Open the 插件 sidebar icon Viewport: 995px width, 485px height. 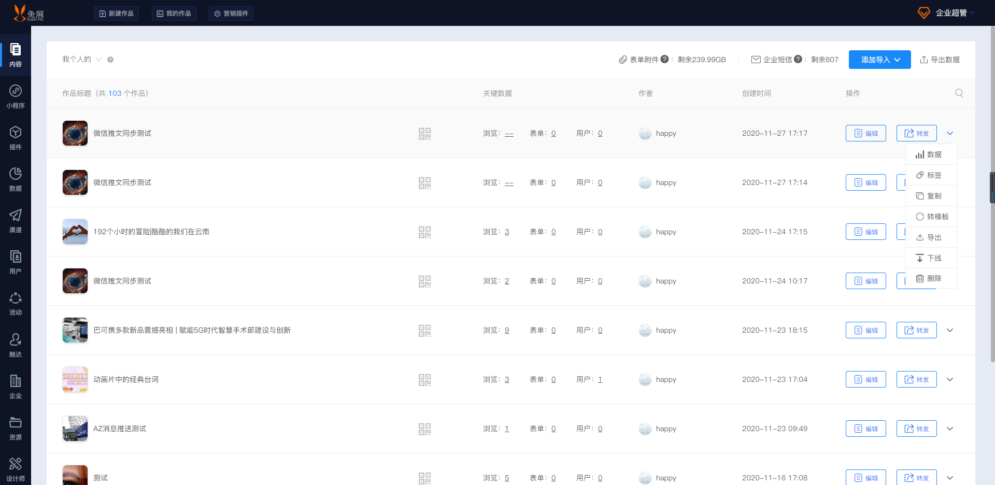(x=16, y=138)
